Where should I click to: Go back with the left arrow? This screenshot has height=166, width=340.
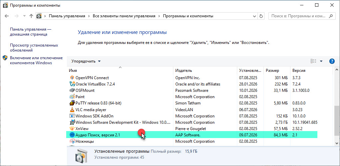7,16
